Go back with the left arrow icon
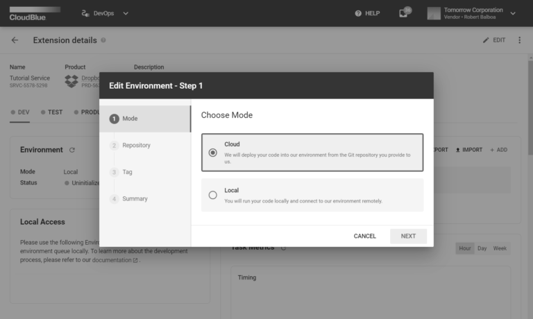The height and width of the screenshot is (319, 533). click(x=15, y=40)
